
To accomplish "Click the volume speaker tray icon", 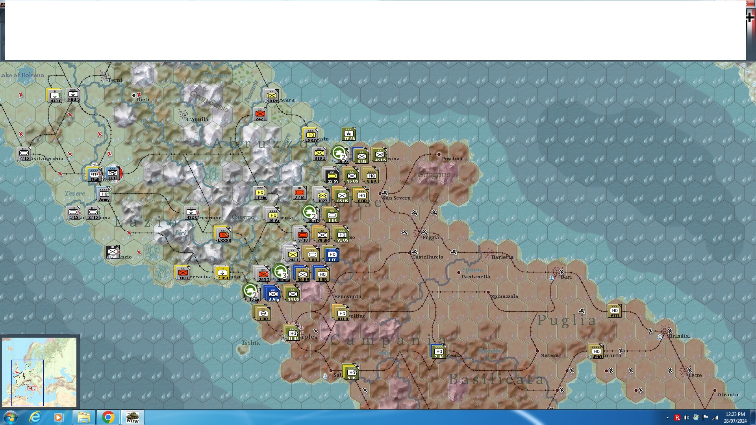I will pyautogui.click(x=686, y=418).
